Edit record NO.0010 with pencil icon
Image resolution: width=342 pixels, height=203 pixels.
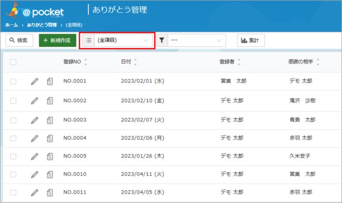click(x=35, y=175)
